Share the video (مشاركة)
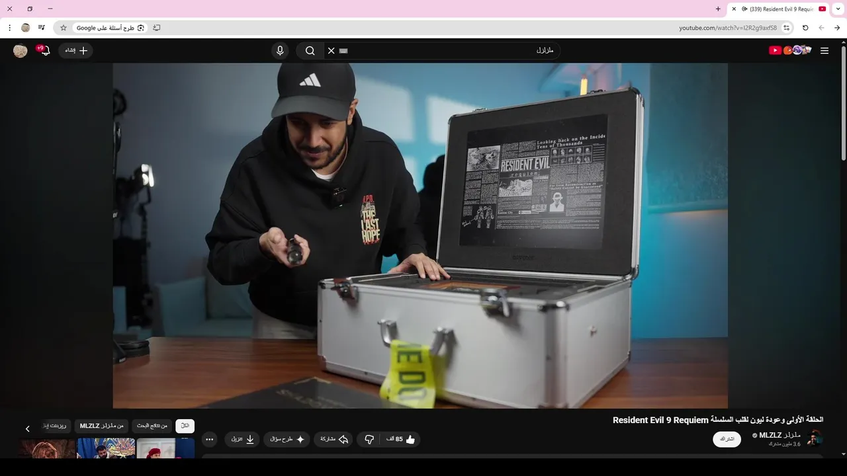The image size is (847, 476). click(334, 439)
